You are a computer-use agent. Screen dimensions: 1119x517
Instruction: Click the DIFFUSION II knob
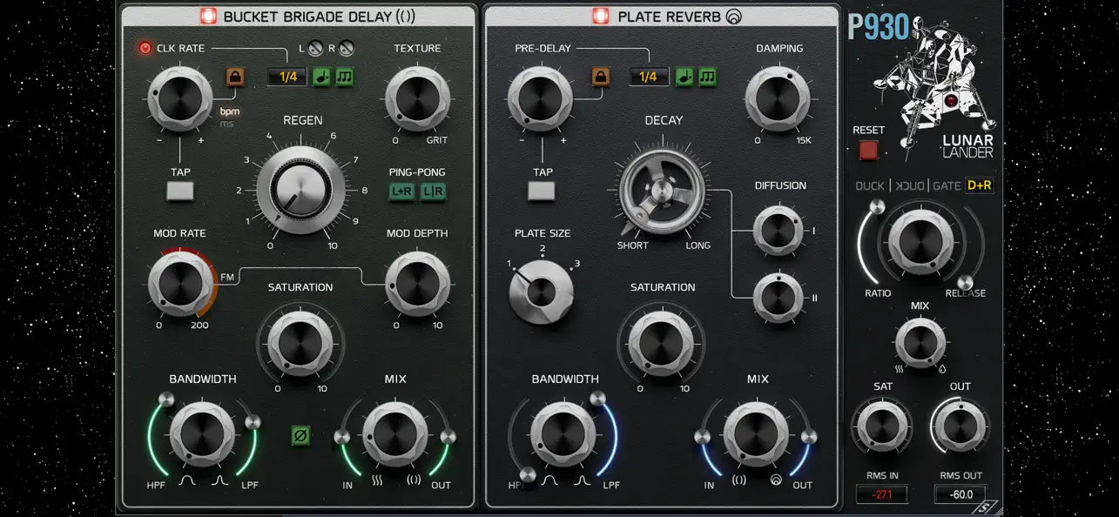click(779, 298)
